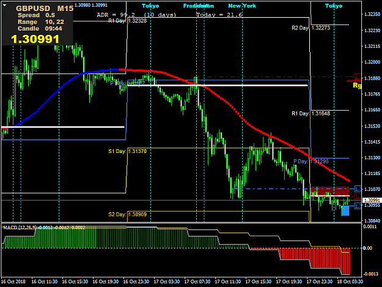
Task: Click the New York session label
Action: coord(242,6)
